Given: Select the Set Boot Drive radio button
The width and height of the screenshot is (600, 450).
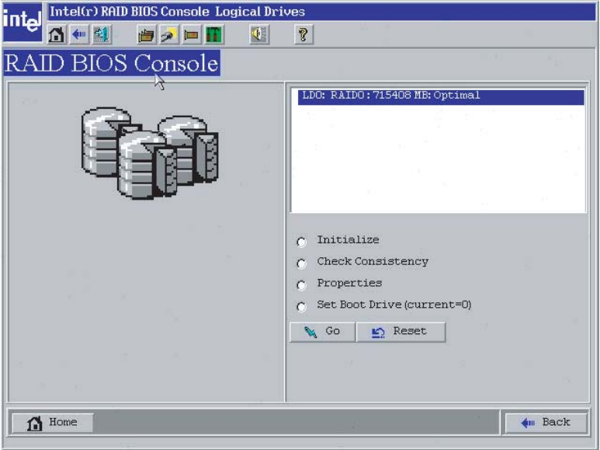Looking at the screenshot, I should point(301,307).
